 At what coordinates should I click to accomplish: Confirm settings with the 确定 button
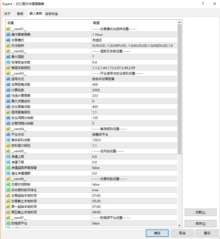[x=157, y=233]
